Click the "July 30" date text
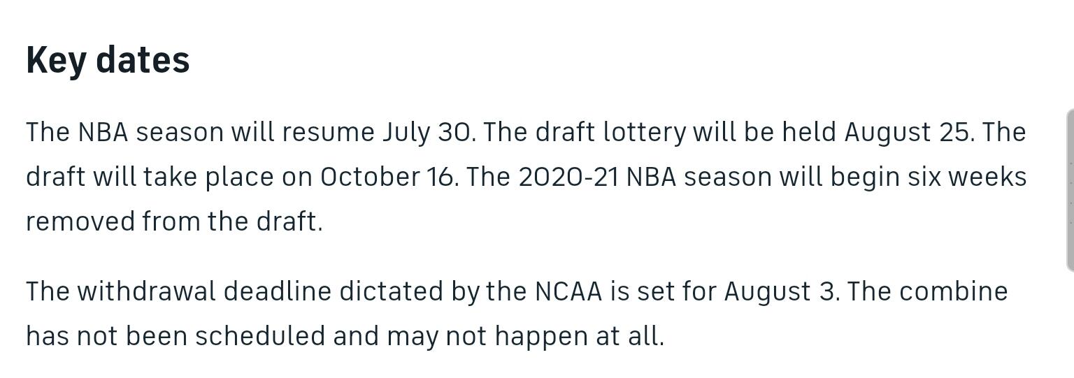Viewport: 1074px width, 378px height. (427, 132)
